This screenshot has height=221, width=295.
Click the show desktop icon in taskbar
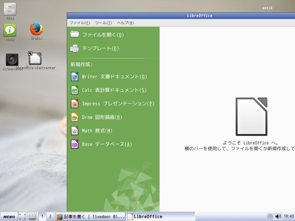click(x=22, y=216)
